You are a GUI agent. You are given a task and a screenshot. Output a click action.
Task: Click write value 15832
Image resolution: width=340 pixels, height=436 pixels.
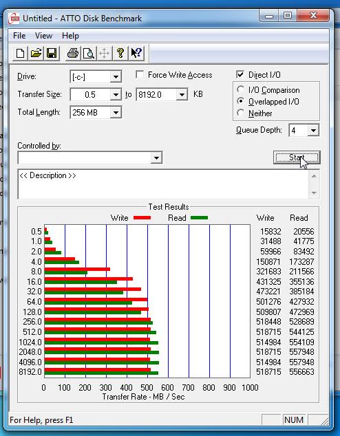tap(270, 231)
